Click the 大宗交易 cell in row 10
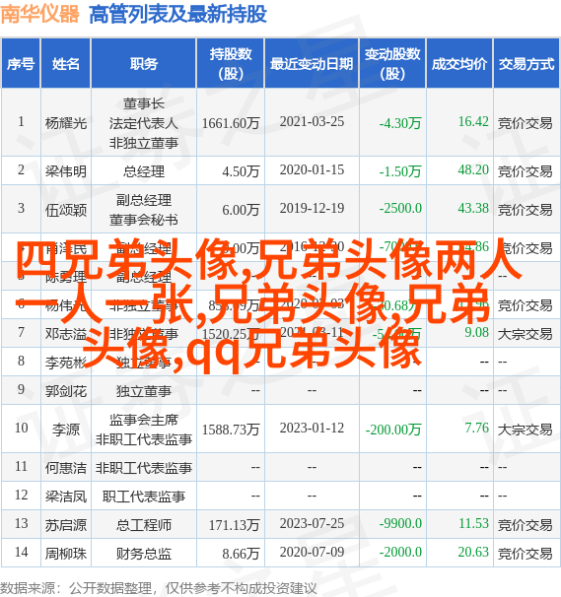The image size is (561, 597). [525, 430]
